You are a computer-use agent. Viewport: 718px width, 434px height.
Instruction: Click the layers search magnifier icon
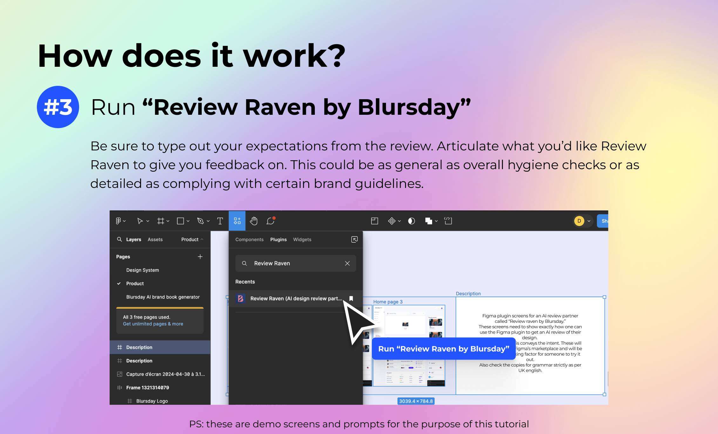click(x=119, y=239)
